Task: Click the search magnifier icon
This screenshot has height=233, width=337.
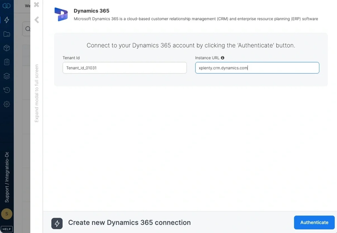Action: point(28,29)
